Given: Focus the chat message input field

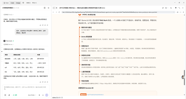Looking at the screenshot, I should coord(26,88).
